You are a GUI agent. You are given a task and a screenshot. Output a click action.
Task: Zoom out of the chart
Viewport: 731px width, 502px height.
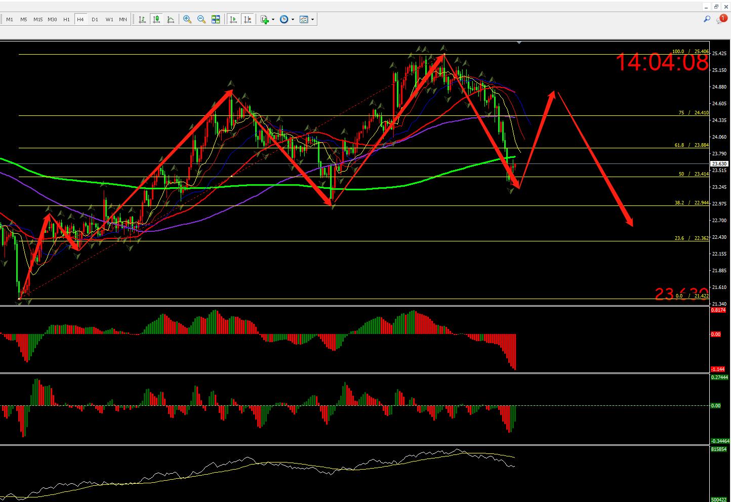[x=201, y=19]
